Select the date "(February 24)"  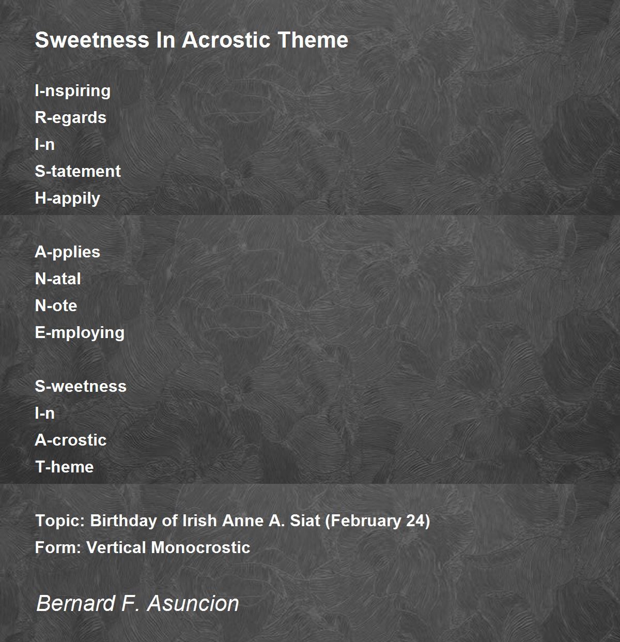(x=378, y=521)
